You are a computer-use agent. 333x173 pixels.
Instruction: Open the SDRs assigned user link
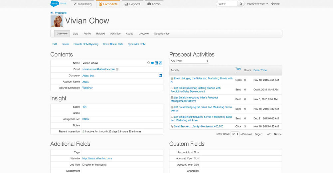coord(85,119)
